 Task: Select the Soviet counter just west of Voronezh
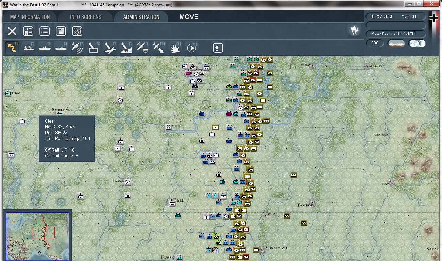(x=256, y=250)
